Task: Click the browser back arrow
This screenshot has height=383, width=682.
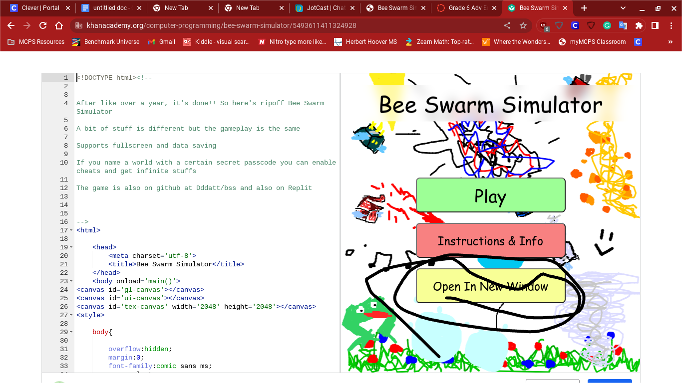Action: 11,25
